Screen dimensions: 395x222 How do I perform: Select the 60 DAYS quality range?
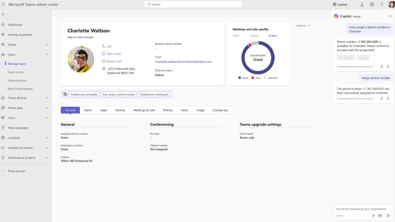point(273,36)
